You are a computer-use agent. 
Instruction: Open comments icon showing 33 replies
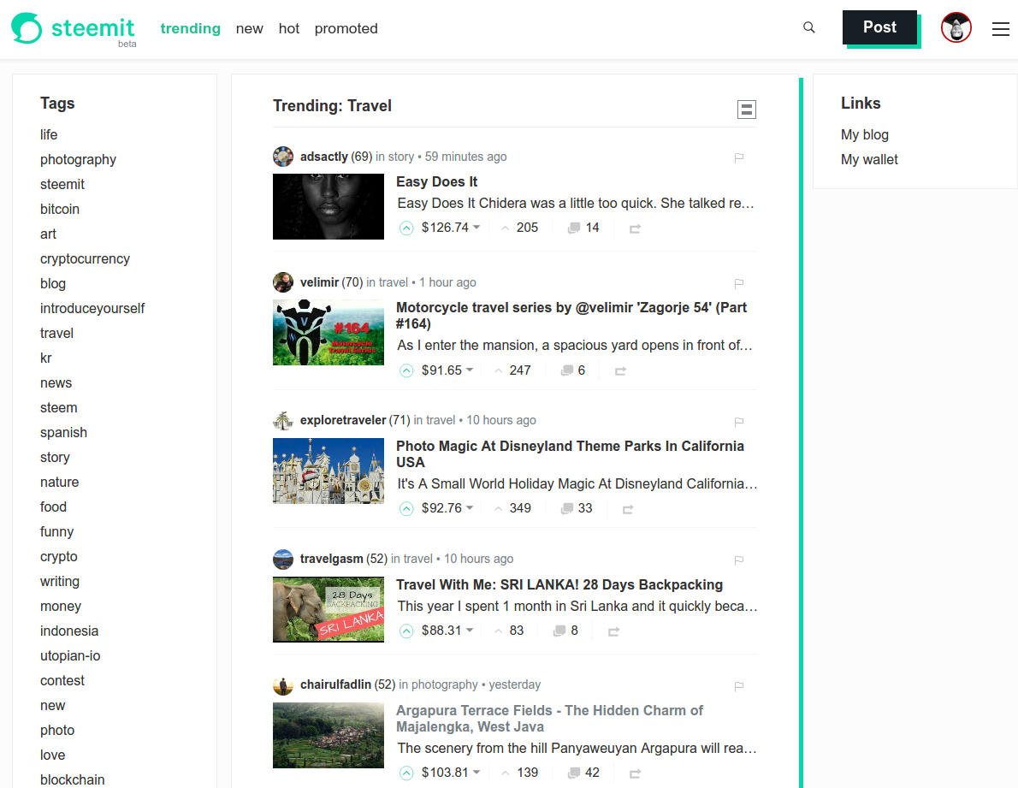click(x=567, y=508)
